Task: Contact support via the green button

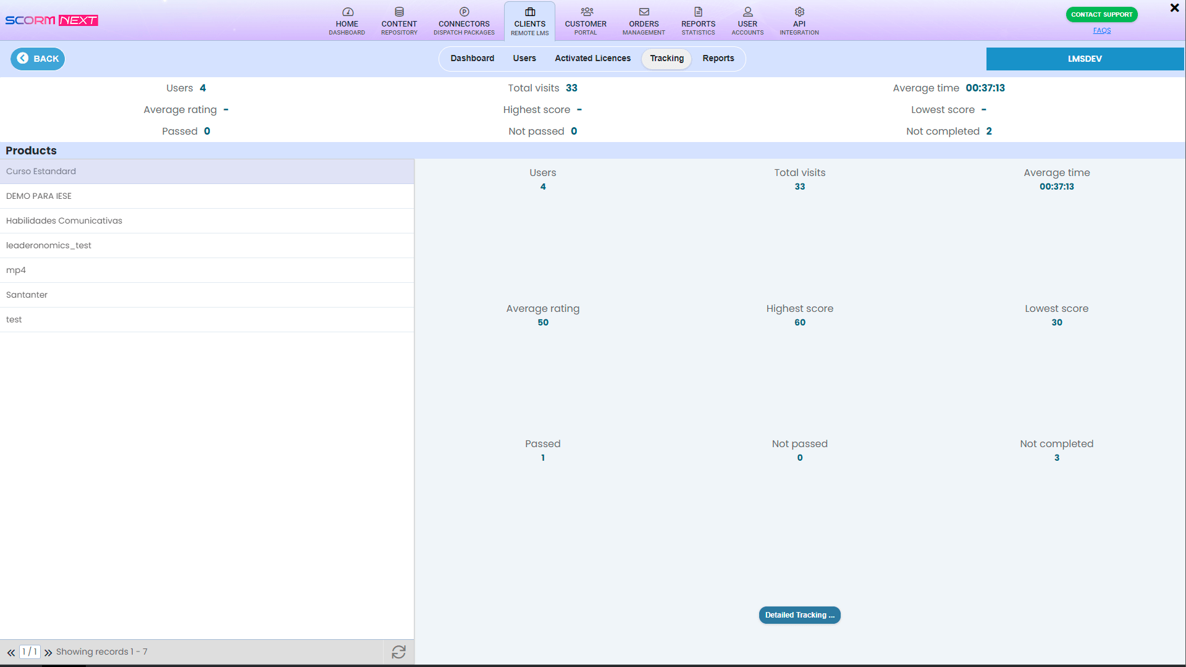Action: (1101, 14)
